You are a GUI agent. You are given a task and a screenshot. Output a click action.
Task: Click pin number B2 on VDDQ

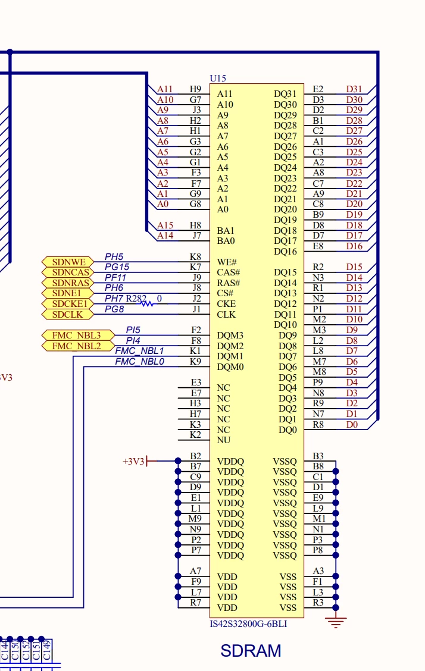196,456
